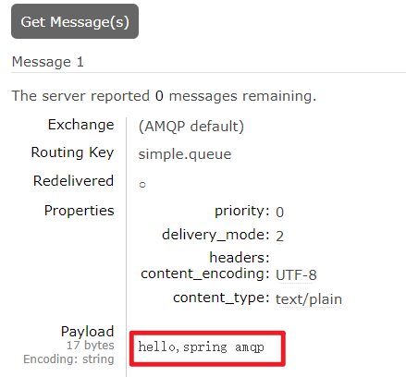The height and width of the screenshot is (377, 406).
Task: Click the delivery_mode value 2
Action: pyautogui.click(x=279, y=237)
